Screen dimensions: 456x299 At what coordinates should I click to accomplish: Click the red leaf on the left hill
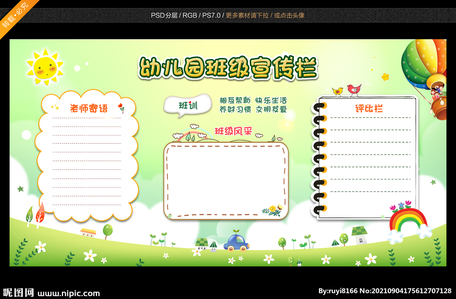[x=40, y=215]
